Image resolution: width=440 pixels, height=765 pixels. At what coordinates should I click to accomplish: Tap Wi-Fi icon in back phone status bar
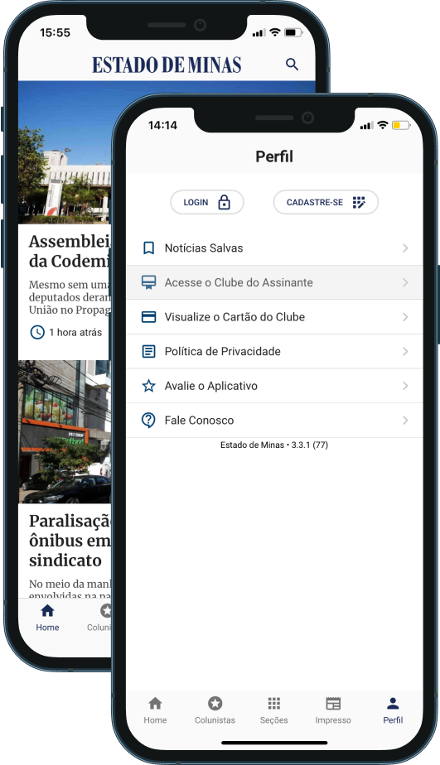(x=275, y=32)
